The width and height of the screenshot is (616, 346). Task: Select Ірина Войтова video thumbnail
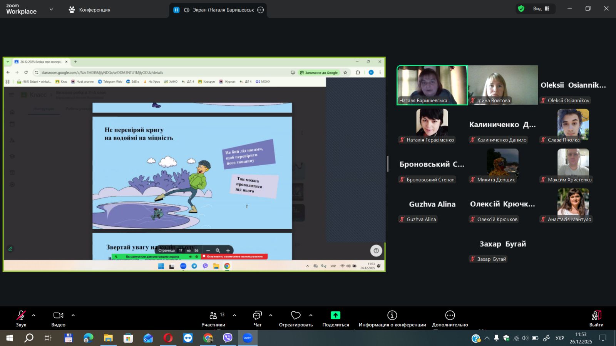click(502, 85)
